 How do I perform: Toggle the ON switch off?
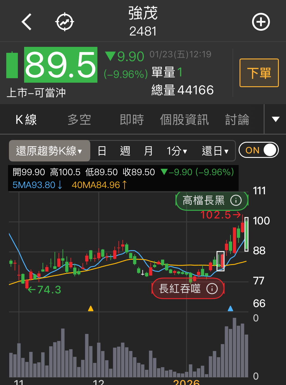point(258,150)
